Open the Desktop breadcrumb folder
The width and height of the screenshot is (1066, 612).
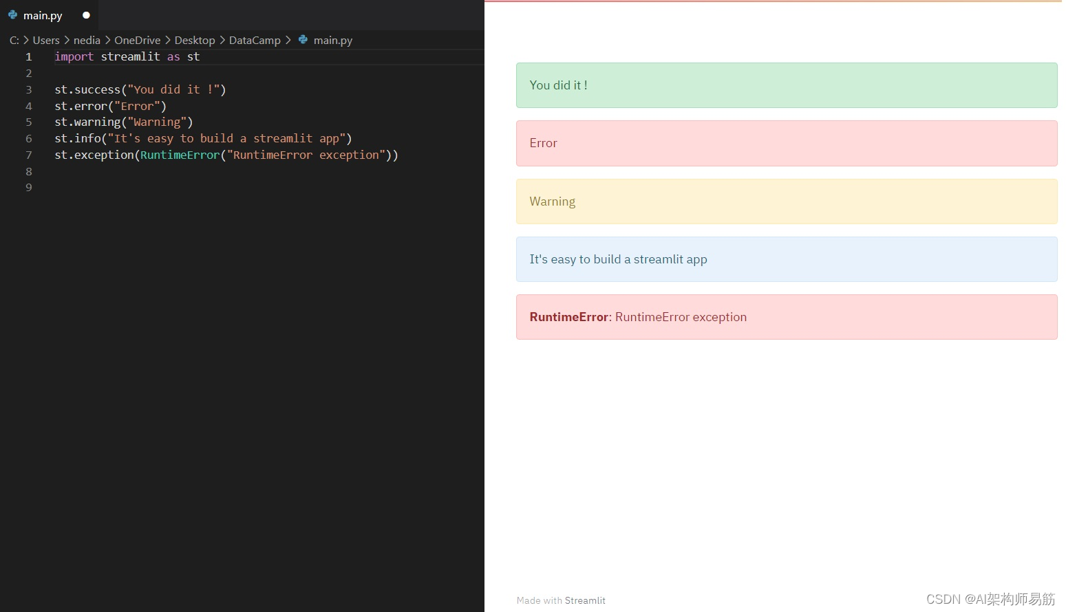click(195, 41)
